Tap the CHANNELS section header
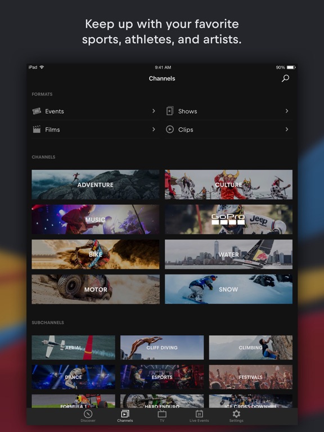The image size is (324, 432). coord(43,157)
